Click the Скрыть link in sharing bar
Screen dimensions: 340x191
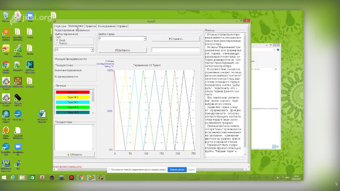pyautogui.click(x=191, y=170)
